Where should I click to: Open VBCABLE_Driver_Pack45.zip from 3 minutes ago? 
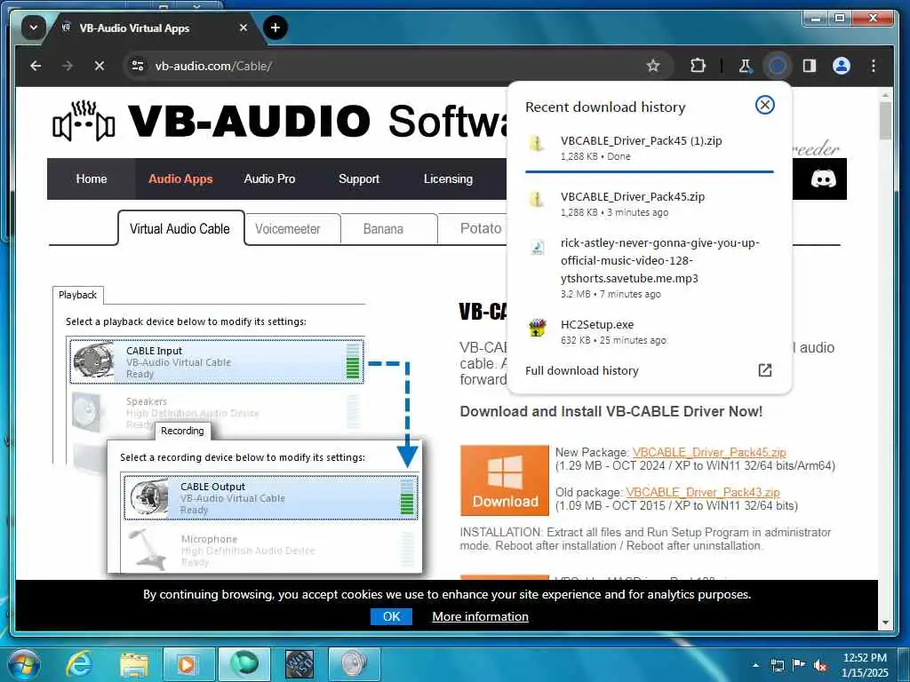point(649,203)
